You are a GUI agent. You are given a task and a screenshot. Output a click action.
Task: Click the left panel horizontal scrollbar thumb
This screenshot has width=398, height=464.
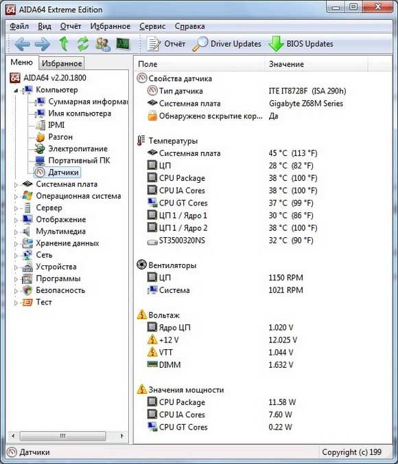62,436
